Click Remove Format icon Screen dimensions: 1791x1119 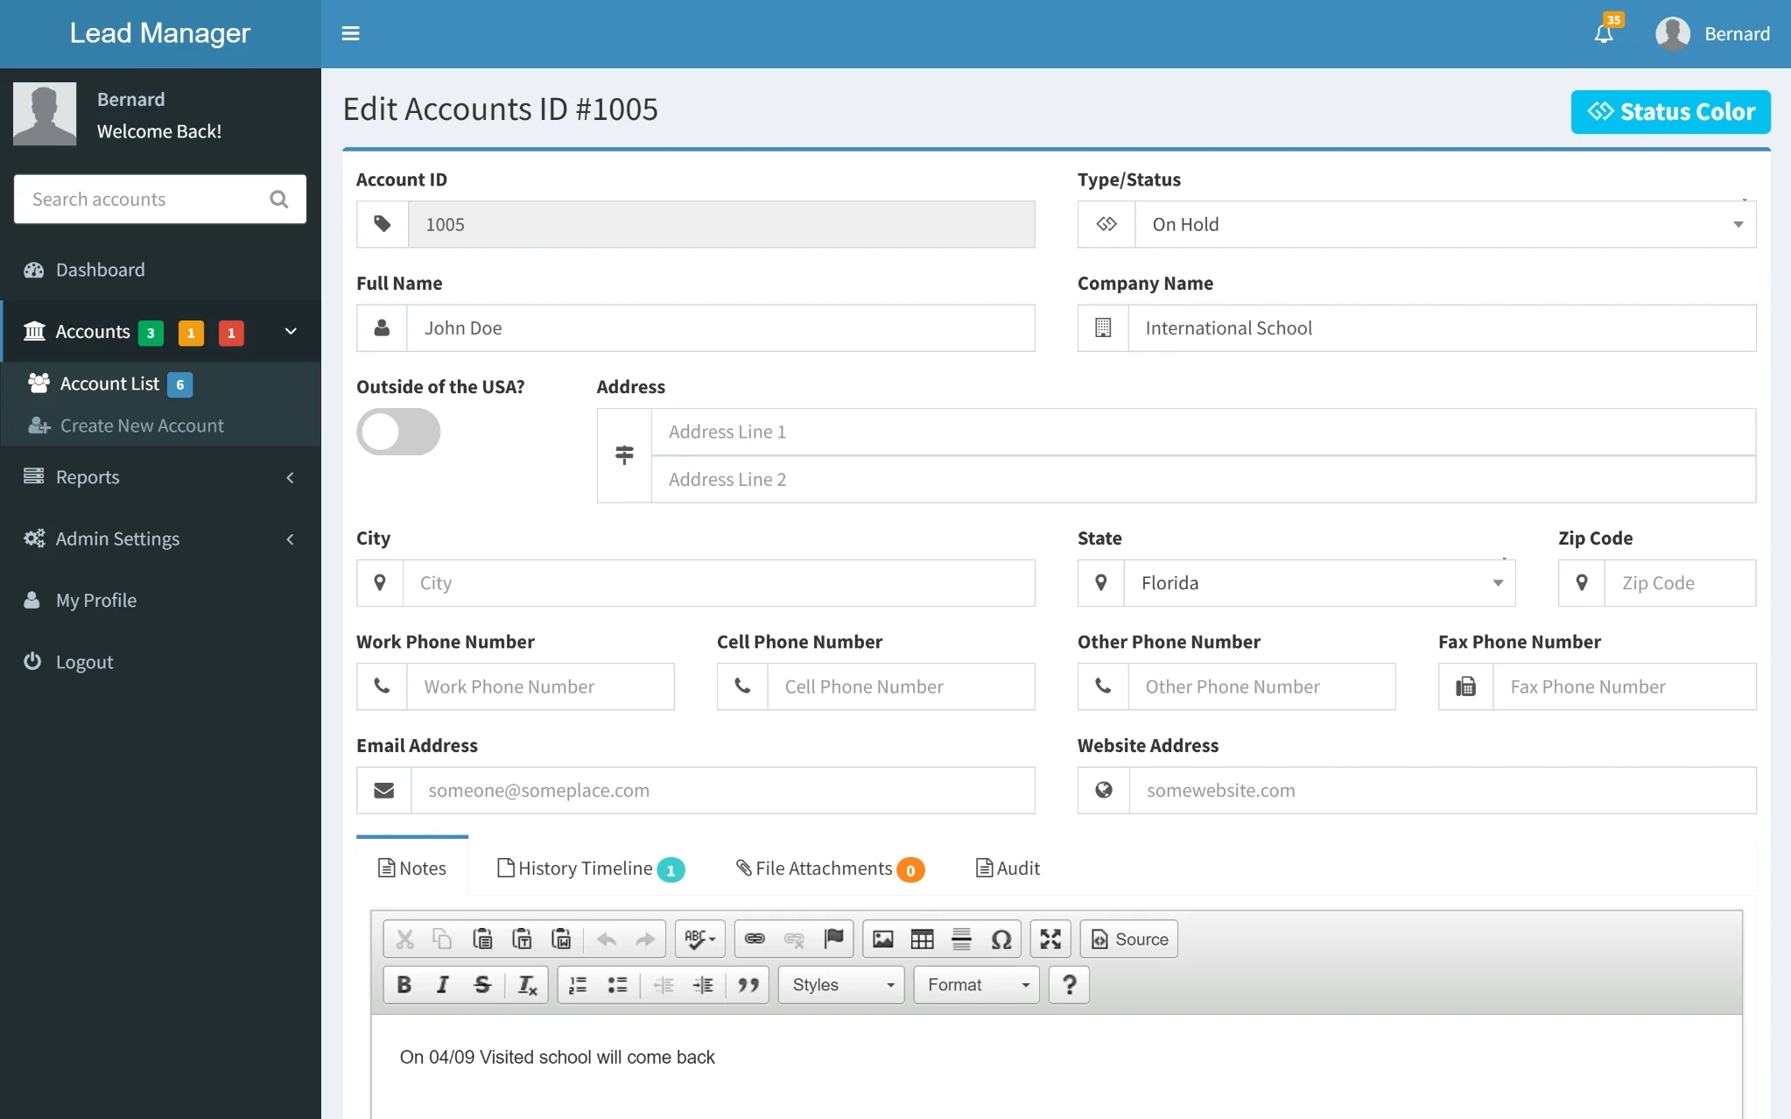(x=527, y=985)
